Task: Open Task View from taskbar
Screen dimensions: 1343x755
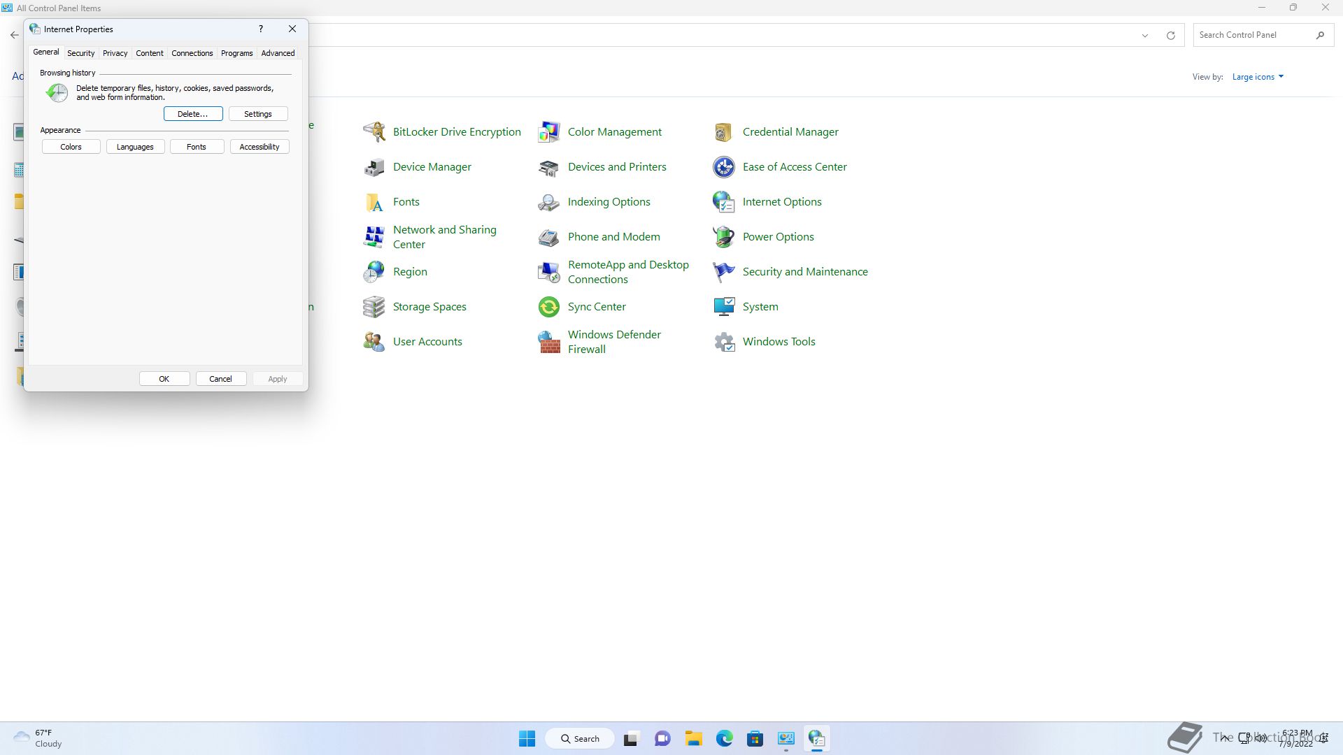Action: (632, 738)
